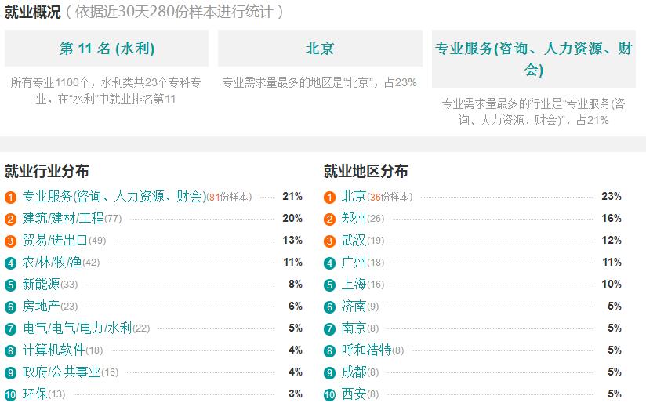
Task: Click the orange number 3 badge beside 贸易/进出口
Action: tap(10, 241)
